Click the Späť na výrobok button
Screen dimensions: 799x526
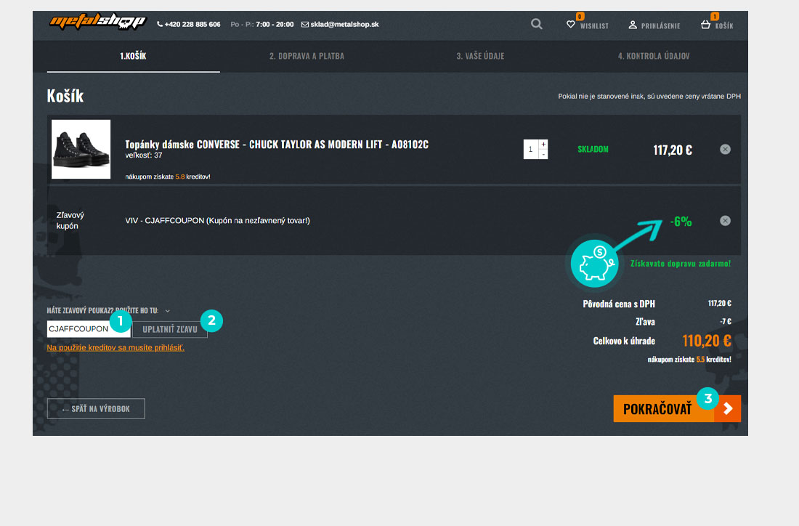96,409
